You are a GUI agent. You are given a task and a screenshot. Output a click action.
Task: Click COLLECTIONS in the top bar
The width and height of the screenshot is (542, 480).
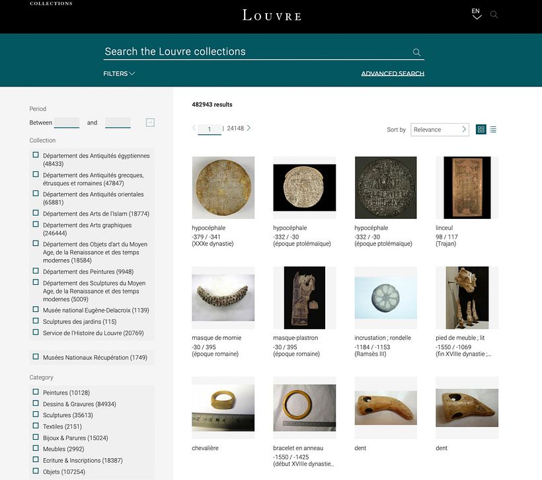pos(51,3)
